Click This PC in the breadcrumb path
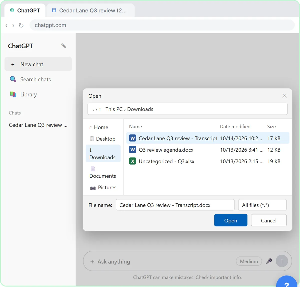The width and height of the screenshot is (300, 287). click(x=114, y=109)
